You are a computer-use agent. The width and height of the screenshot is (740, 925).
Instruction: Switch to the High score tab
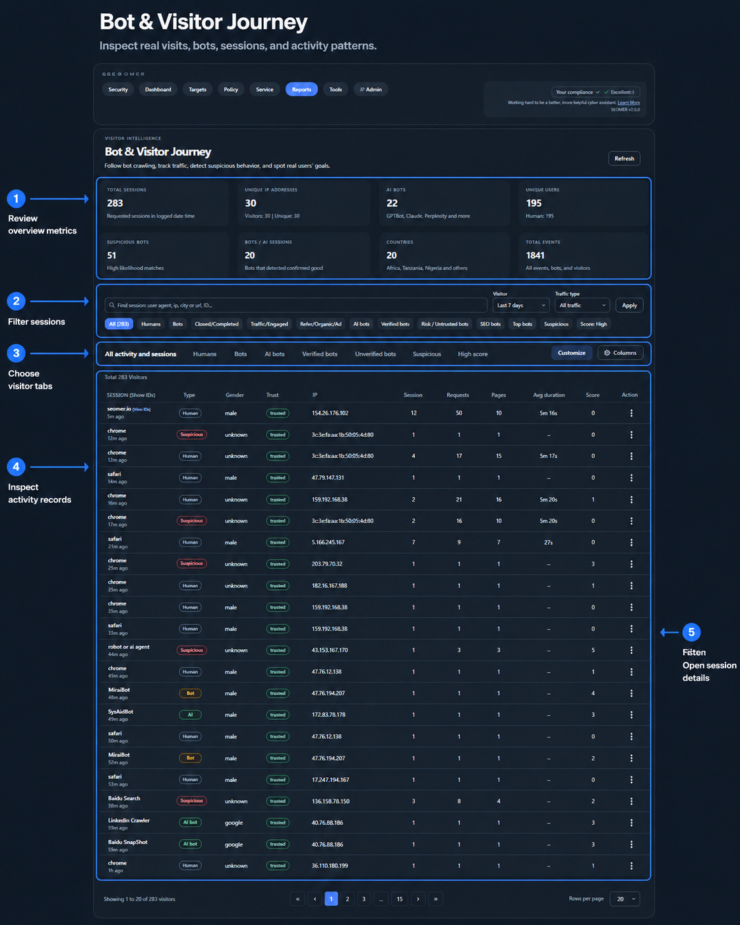click(473, 354)
